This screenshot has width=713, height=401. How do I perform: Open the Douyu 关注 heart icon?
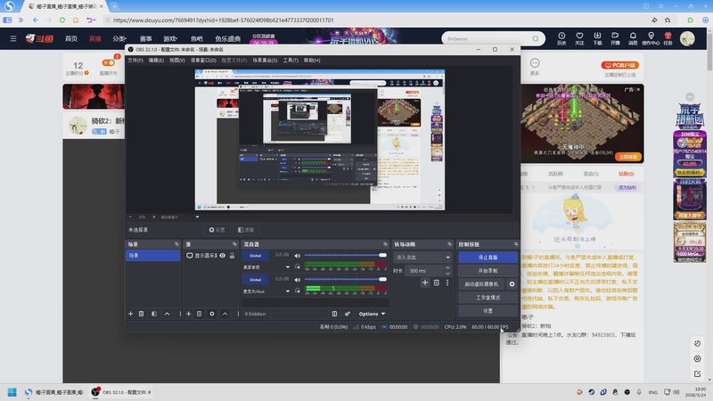pyautogui.click(x=579, y=38)
